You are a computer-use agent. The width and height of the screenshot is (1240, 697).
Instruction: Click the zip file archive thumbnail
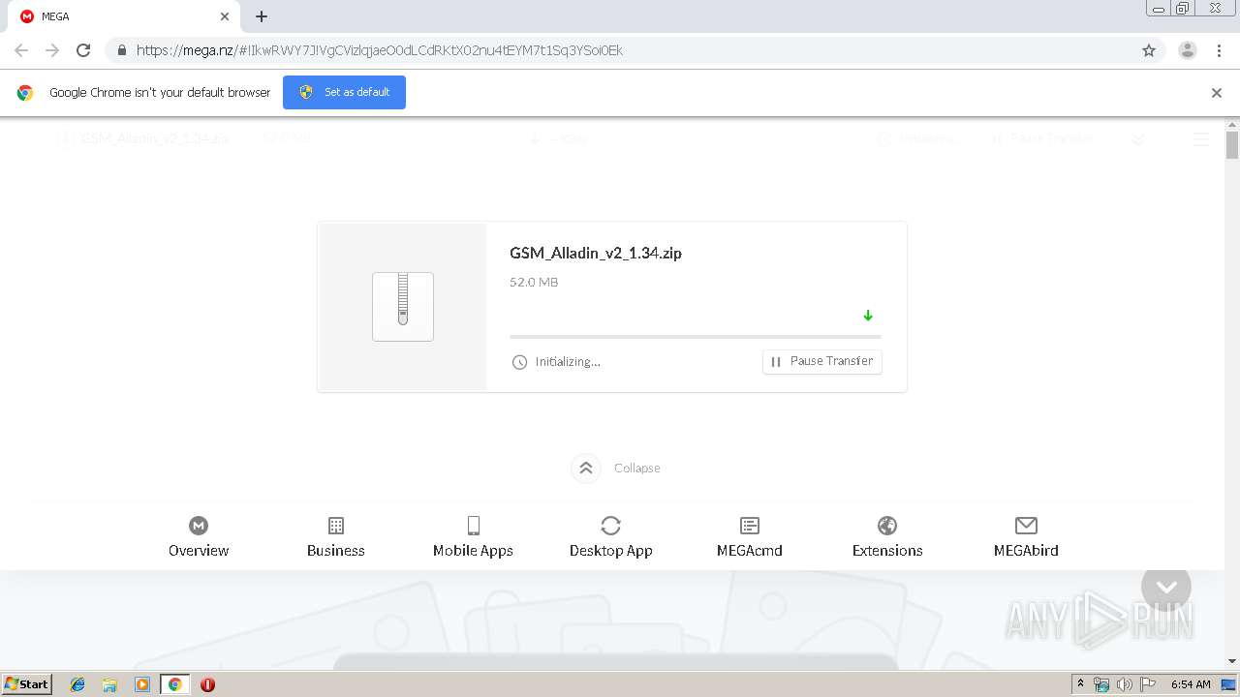point(403,307)
